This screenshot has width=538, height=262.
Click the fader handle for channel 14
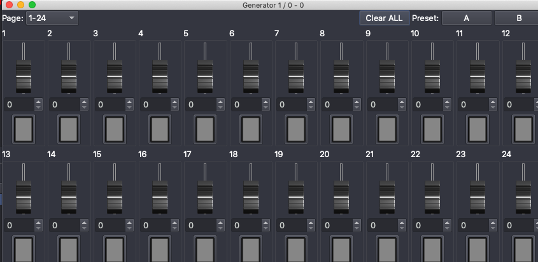tap(69, 197)
